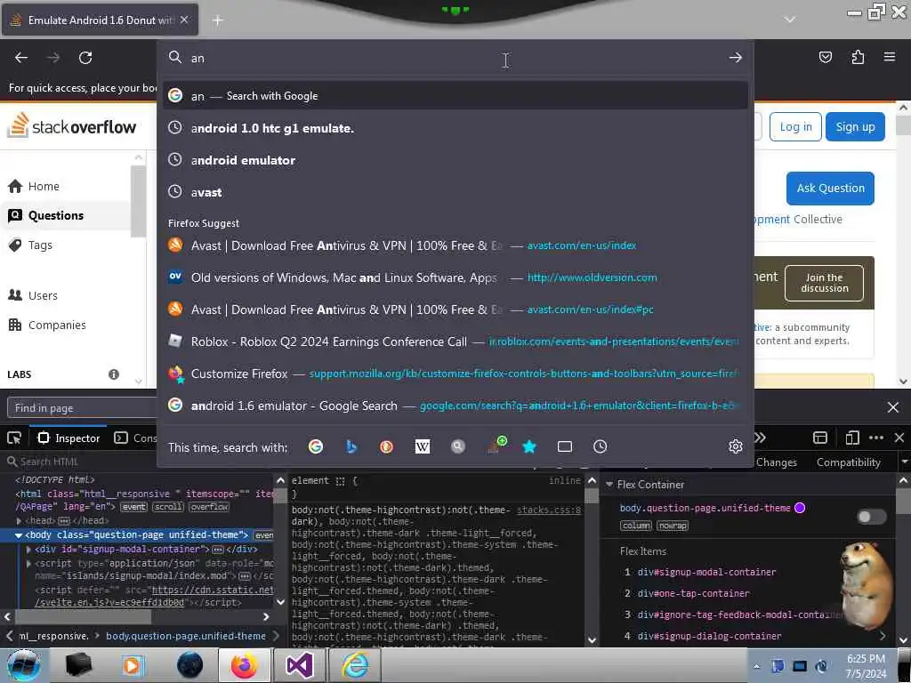
Task: Show more DevTools tabs with double chevron
Action: point(760,438)
